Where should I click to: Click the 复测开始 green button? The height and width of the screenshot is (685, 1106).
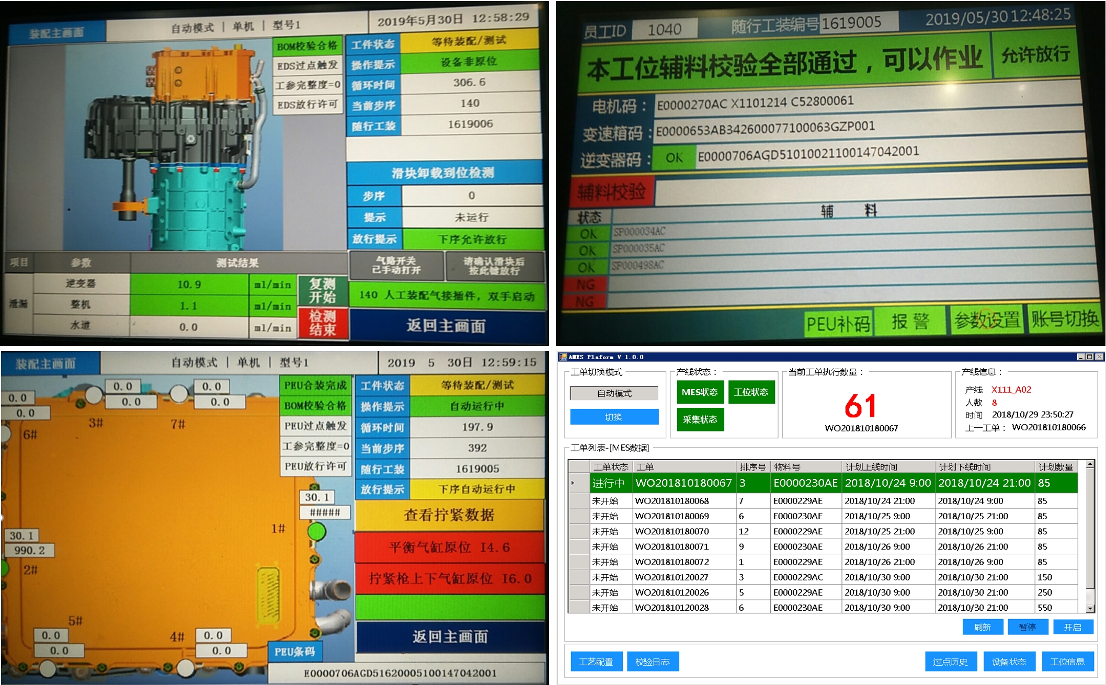click(x=322, y=291)
